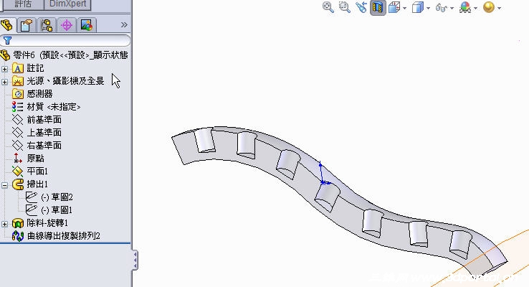
Task: Select the 原點 origin item
Action: coord(35,159)
